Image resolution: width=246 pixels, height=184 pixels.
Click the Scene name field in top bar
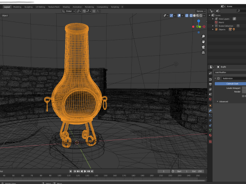pyautogui.click(x=236, y=6)
